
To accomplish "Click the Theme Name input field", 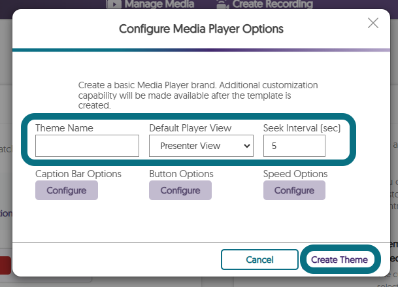I will click(x=87, y=146).
